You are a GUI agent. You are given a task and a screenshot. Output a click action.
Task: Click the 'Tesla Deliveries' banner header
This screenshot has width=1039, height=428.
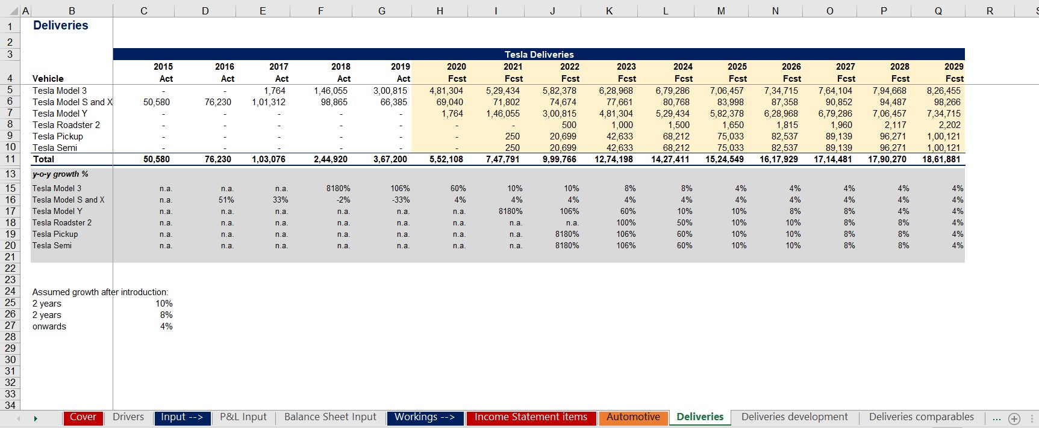coord(539,54)
